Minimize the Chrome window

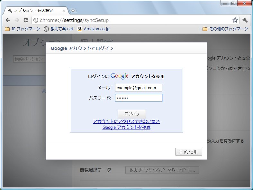tap(225, 3)
